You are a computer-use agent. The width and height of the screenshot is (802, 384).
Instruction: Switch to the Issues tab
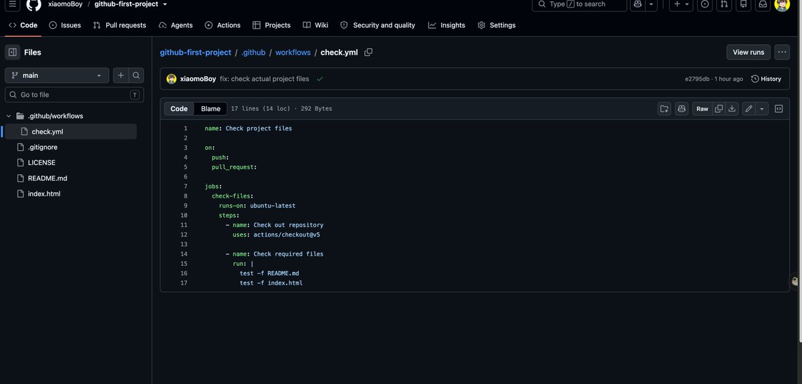(x=65, y=25)
